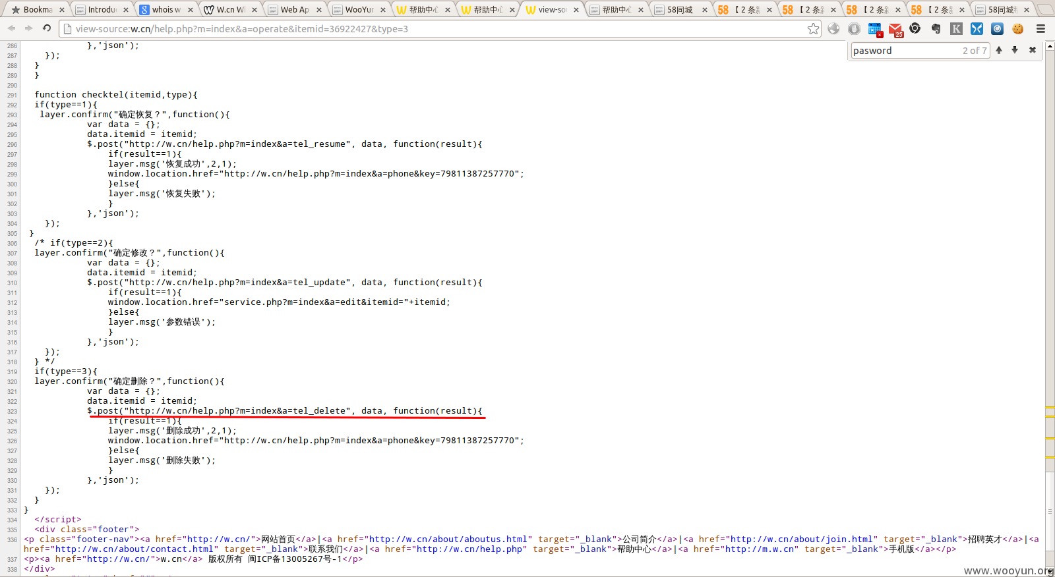The height and width of the screenshot is (577, 1055).
Task: Click the tel_delete $.post code line
Action: (285, 410)
